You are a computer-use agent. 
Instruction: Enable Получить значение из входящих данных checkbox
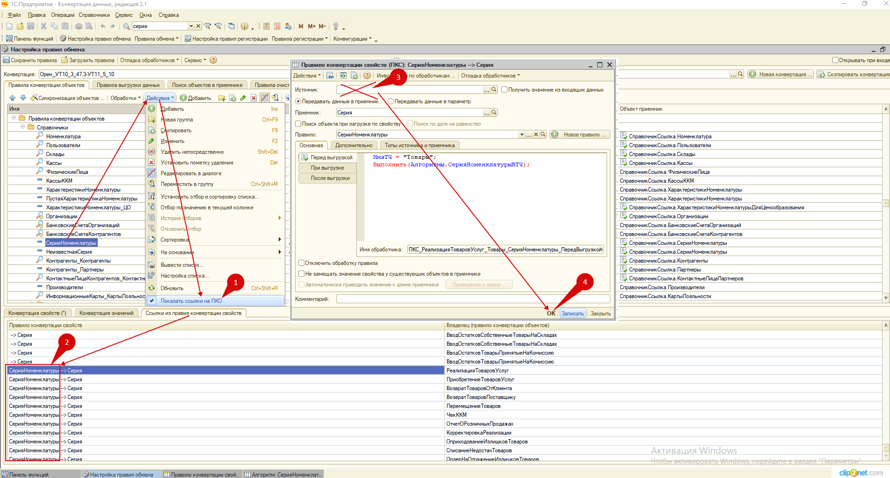click(x=505, y=90)
